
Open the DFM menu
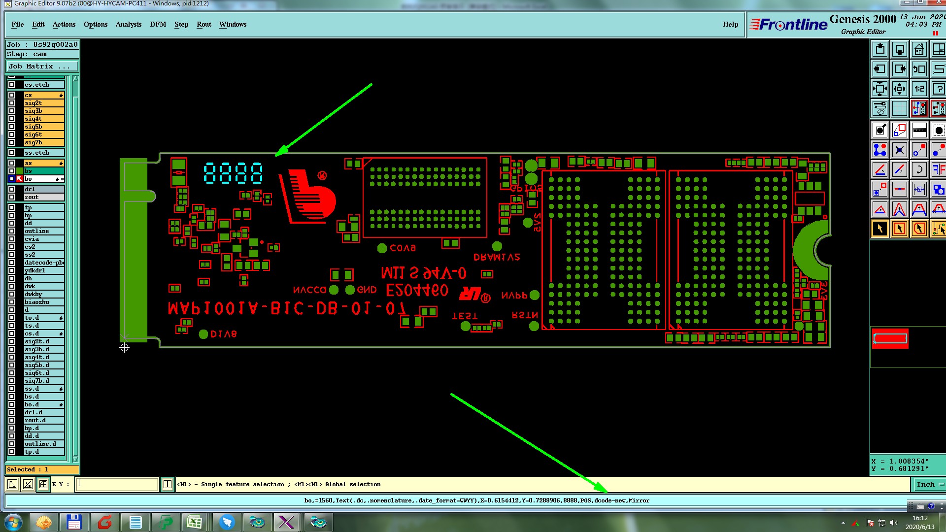tap(158, 24)
